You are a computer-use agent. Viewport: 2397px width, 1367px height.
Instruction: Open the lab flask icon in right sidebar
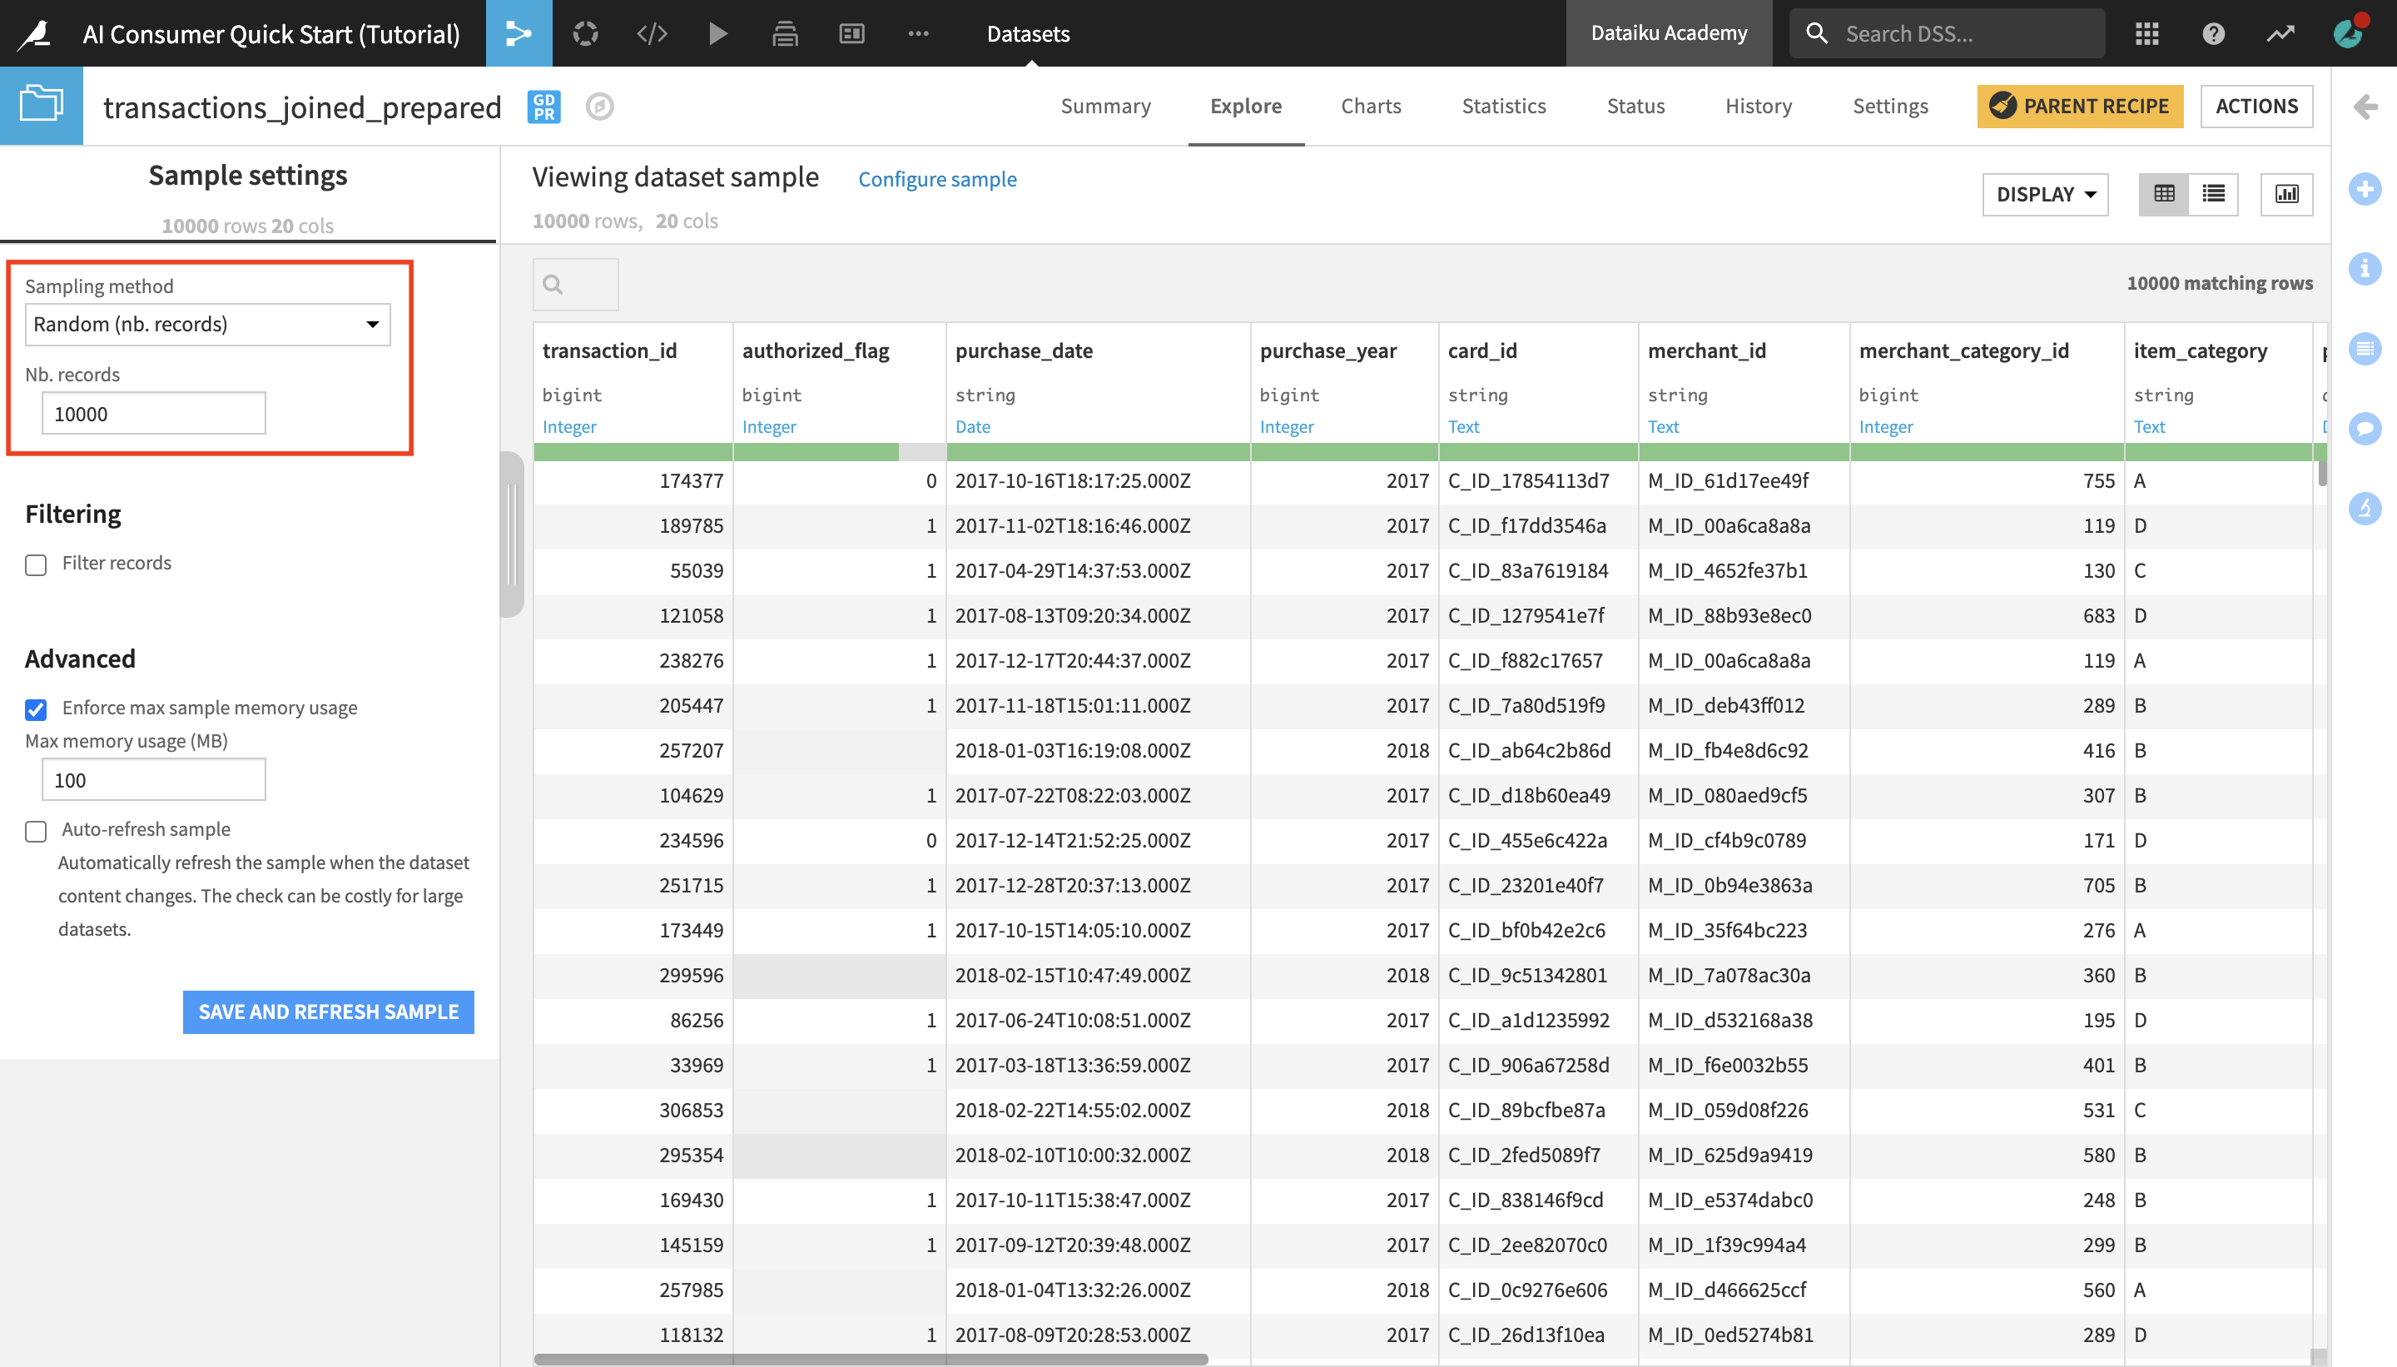pyautogui.click(x=2365, y=508)
